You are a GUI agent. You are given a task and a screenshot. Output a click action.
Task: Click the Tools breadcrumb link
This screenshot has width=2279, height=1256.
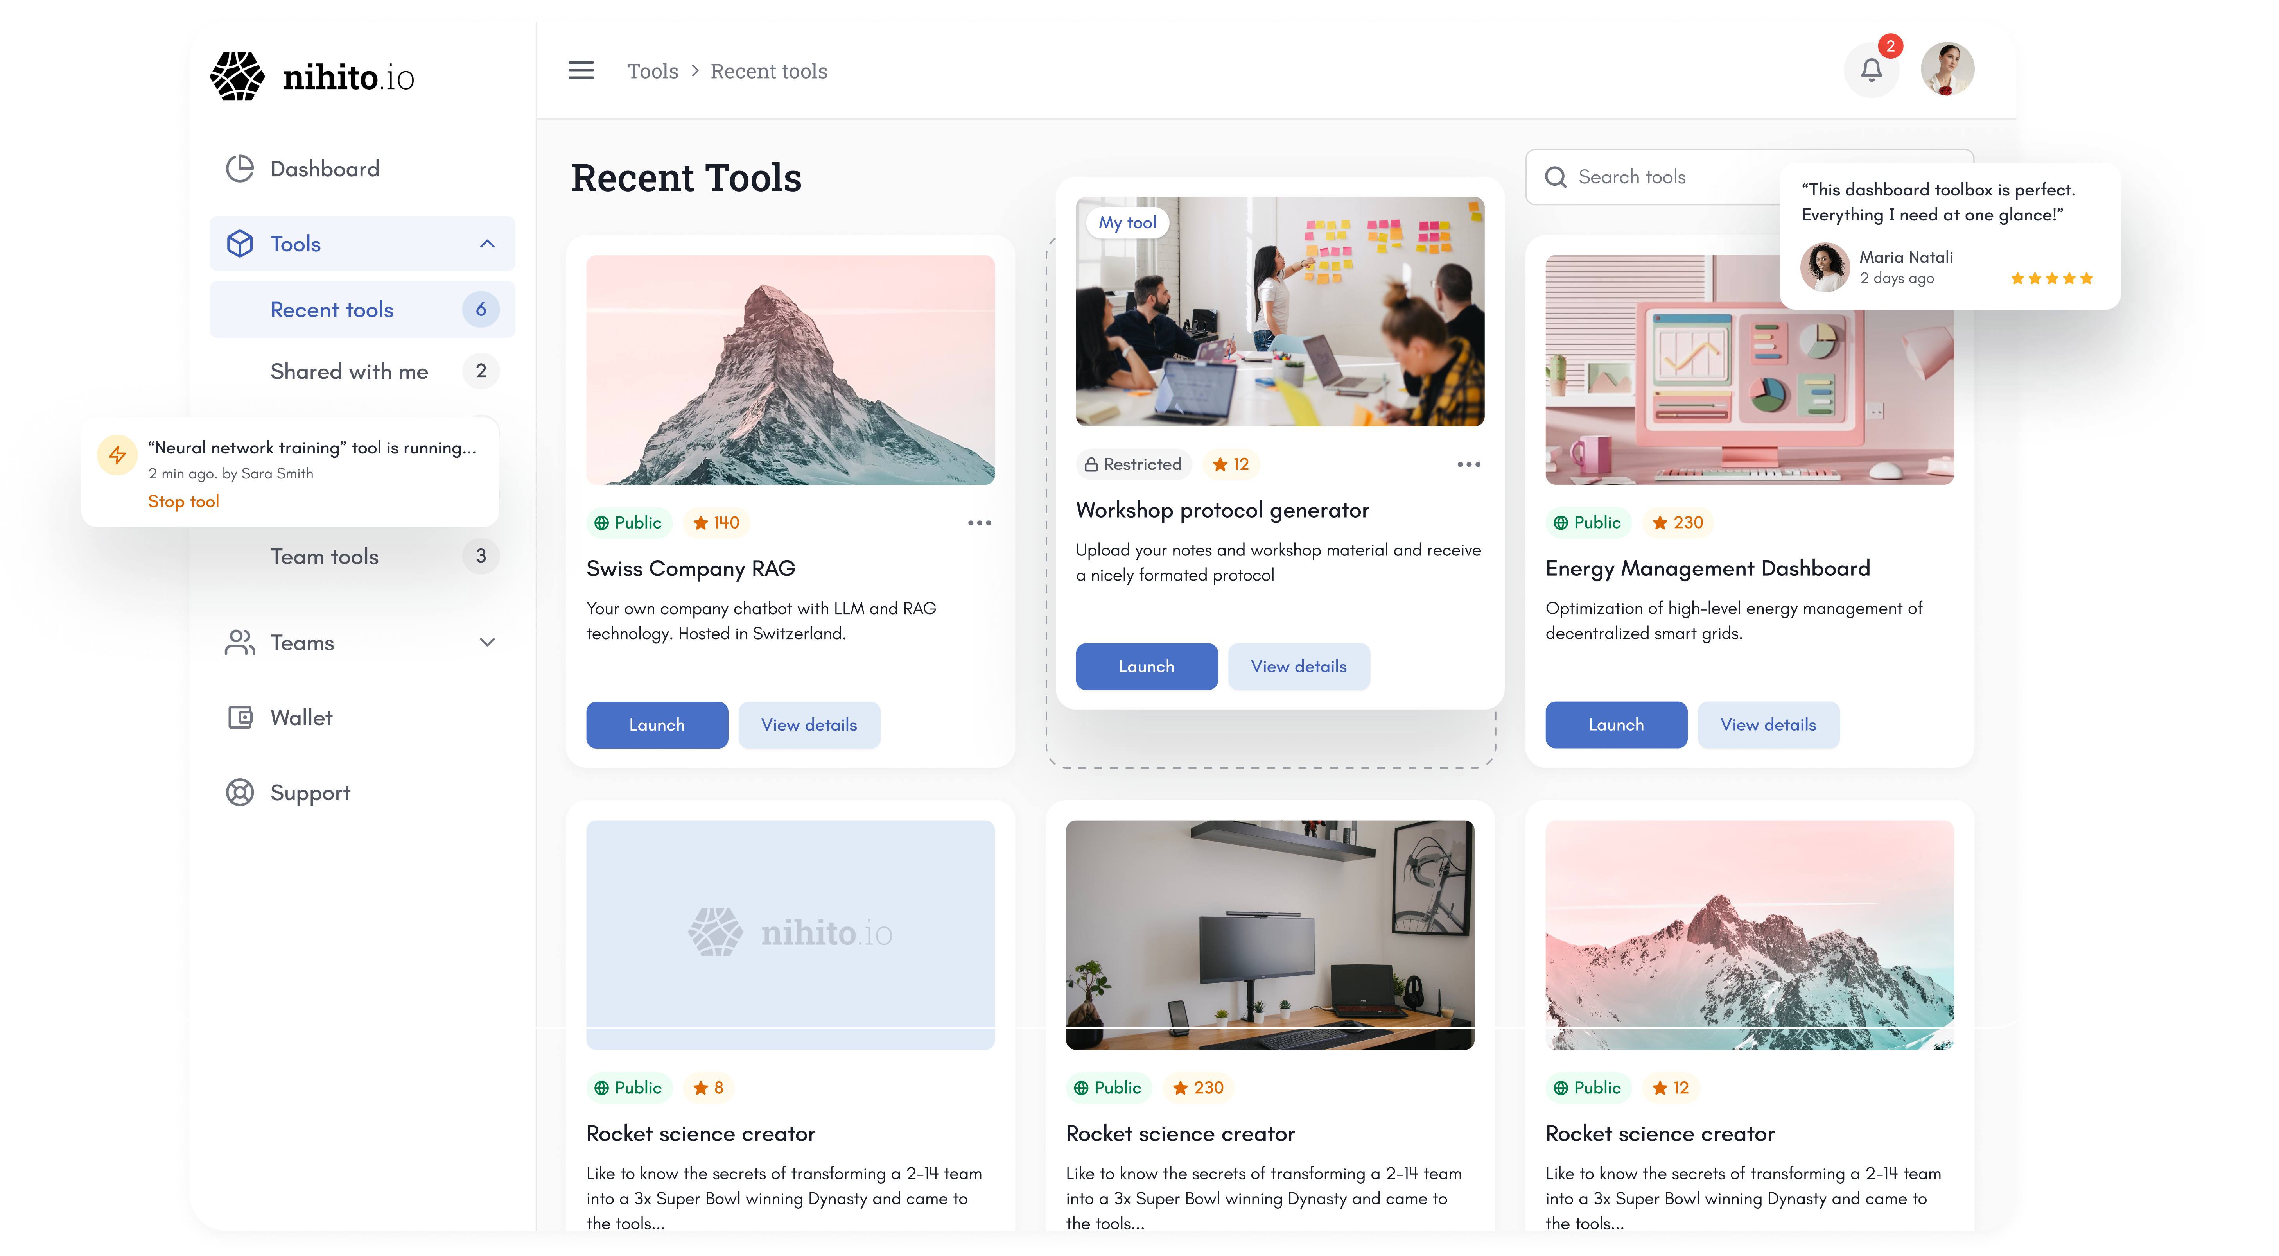click(652, 71)
